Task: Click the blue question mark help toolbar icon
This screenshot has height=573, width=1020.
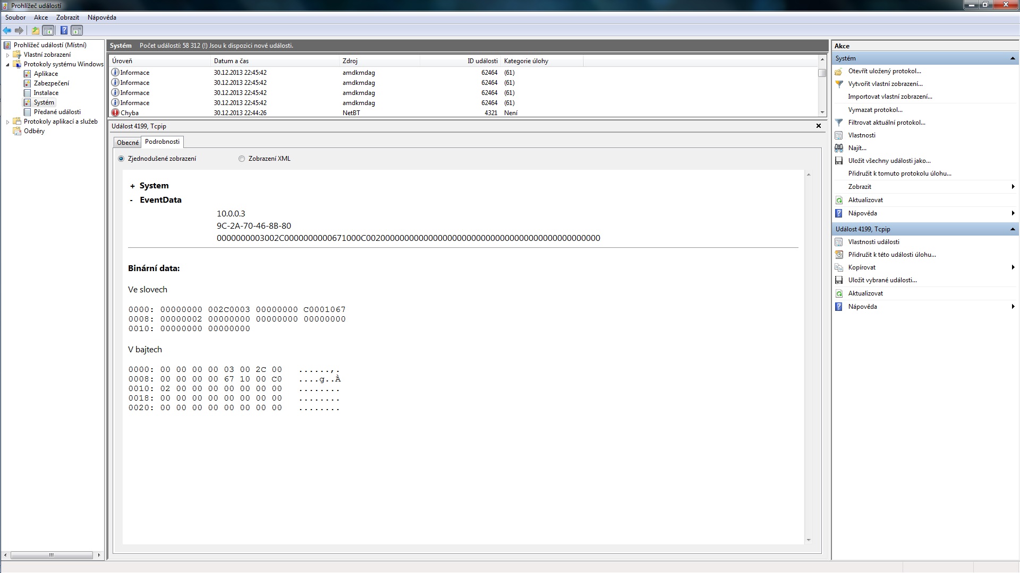Action: (x=64, y=31)
